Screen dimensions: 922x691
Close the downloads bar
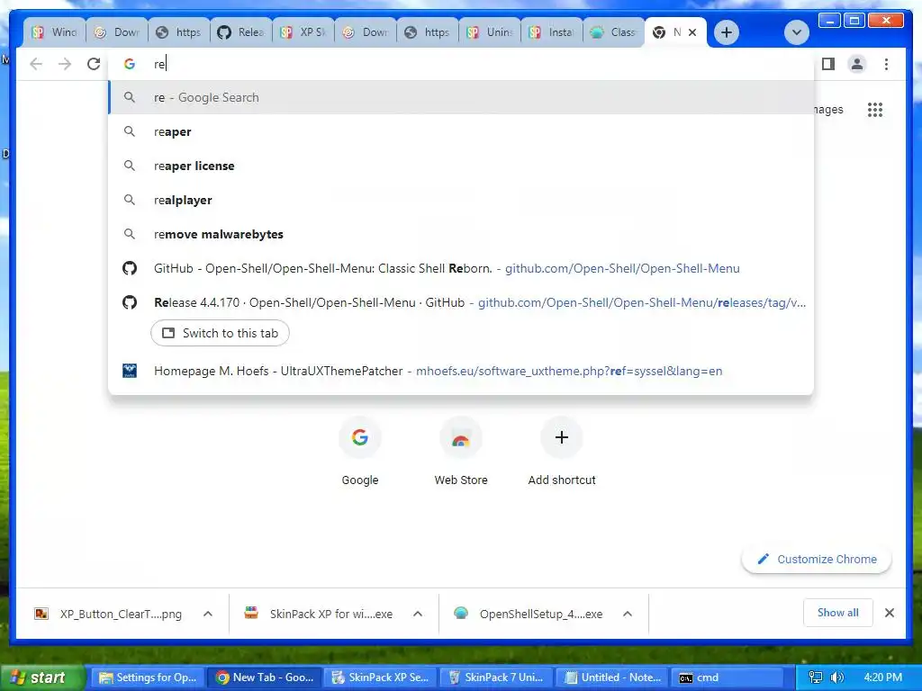coord(889,613)
